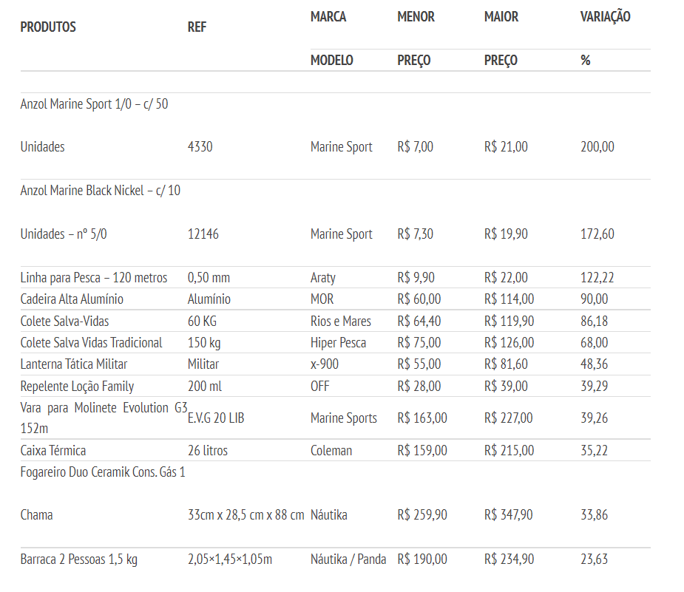Screen dimensions: 684x592
Task: Click the Repelente Loção Family product
Action: 77,386
